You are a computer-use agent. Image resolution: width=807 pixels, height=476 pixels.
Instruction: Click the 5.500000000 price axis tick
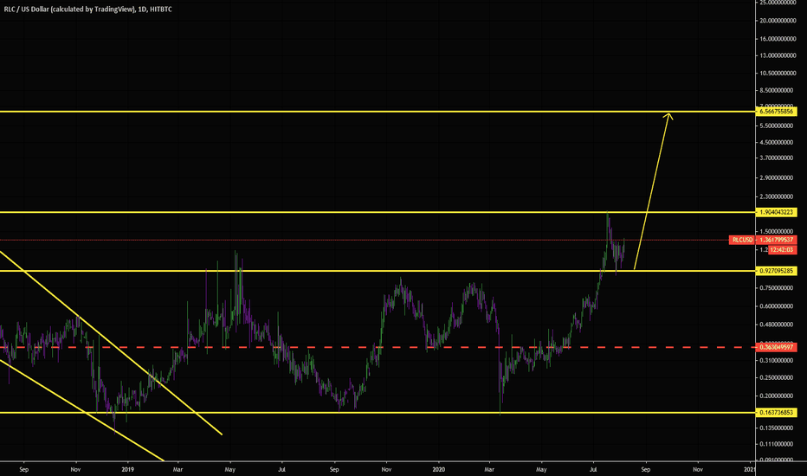pos(777,125)
